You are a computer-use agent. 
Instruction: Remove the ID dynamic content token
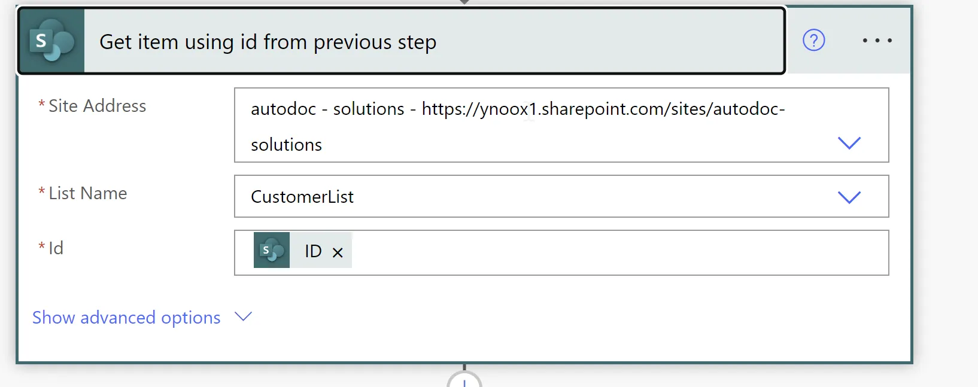pyautogui.click(x=338, y=252)
